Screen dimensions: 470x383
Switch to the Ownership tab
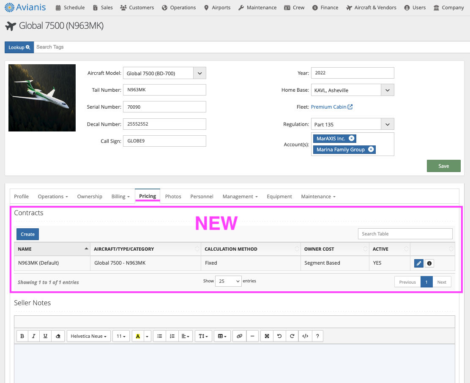[90, 197]
